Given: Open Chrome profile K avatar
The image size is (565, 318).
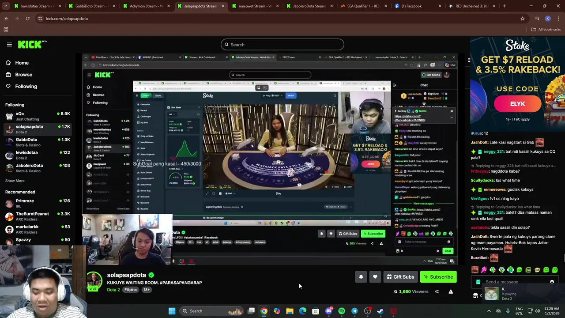Looking at the screenshot, I should 548,19.
